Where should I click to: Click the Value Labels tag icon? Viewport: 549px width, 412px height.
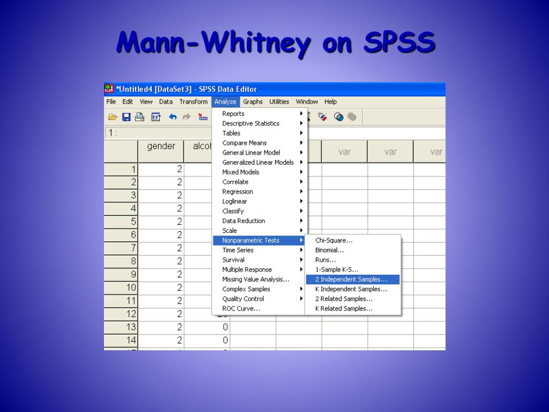[x=322, y=117]
